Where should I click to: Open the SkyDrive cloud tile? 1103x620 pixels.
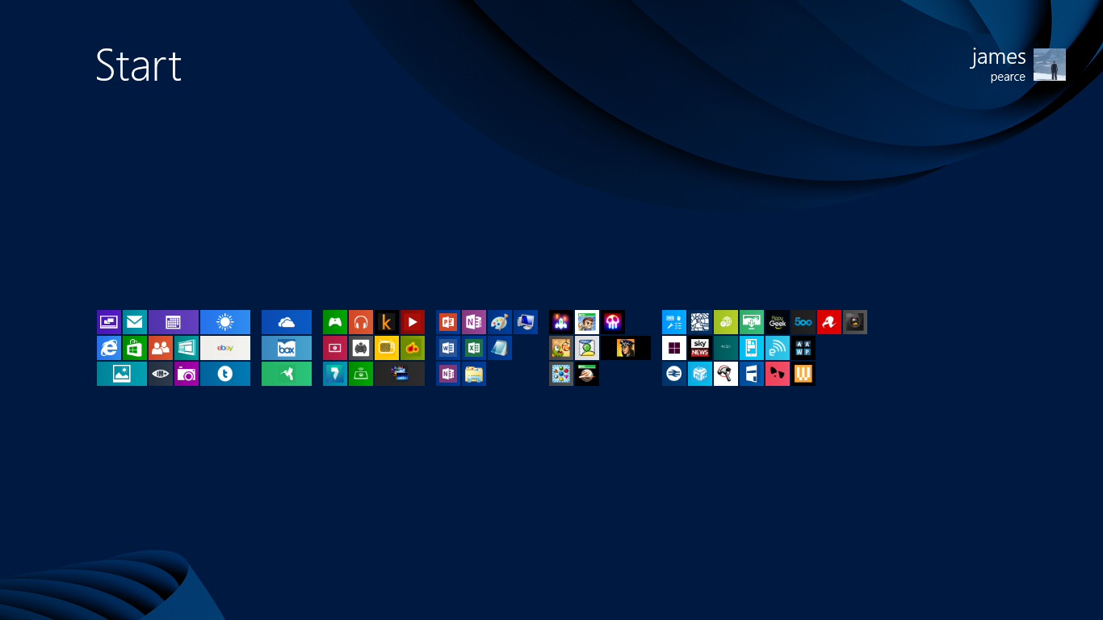point(287,322)
